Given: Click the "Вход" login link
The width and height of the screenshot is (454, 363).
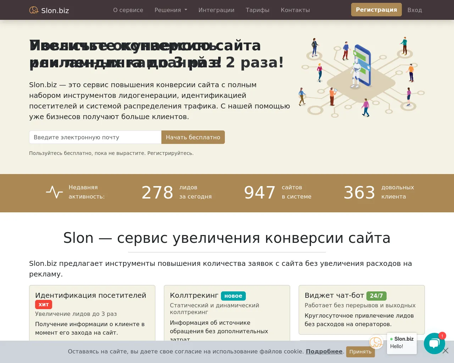Looking at the screenshot, I should (x=415, y=10).
